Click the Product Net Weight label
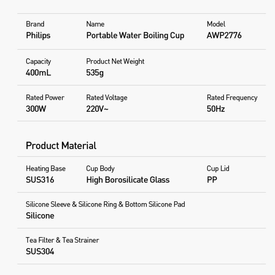275x275 pixels. [115, 62]
